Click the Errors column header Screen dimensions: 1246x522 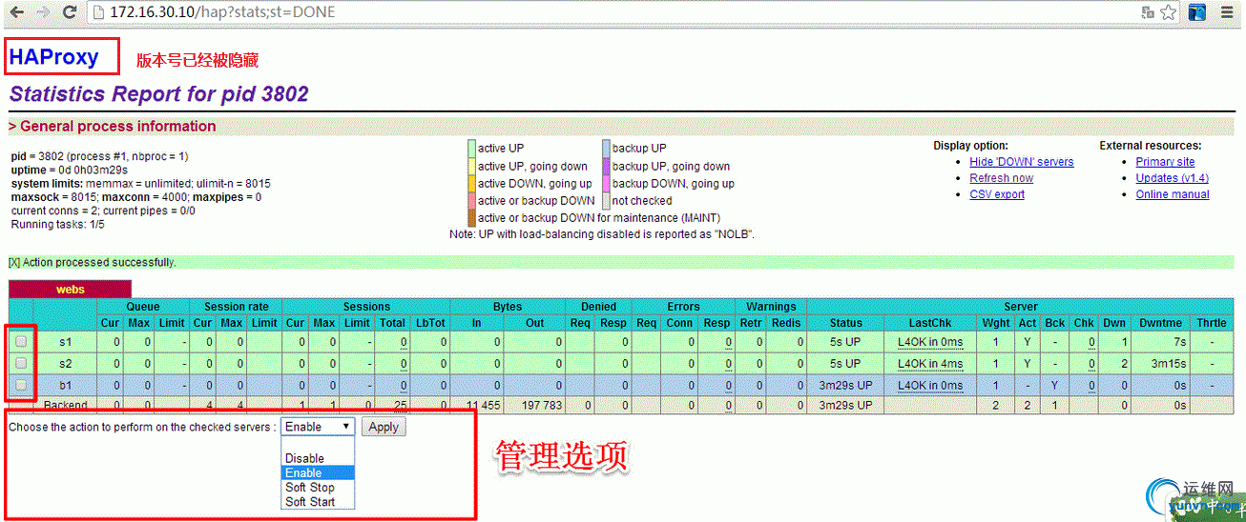(x=683, y=307)
